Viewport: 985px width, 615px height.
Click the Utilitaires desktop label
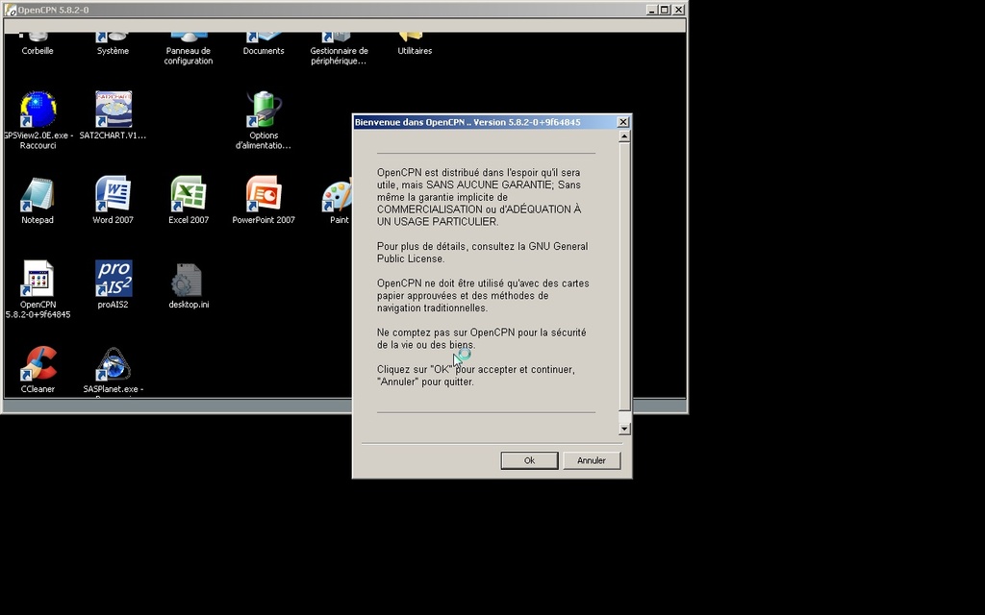[x=415, y=51]
